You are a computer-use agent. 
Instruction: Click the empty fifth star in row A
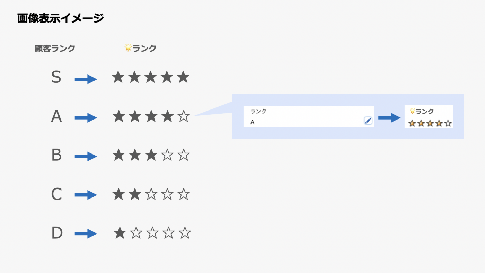[x=184, y=116]
